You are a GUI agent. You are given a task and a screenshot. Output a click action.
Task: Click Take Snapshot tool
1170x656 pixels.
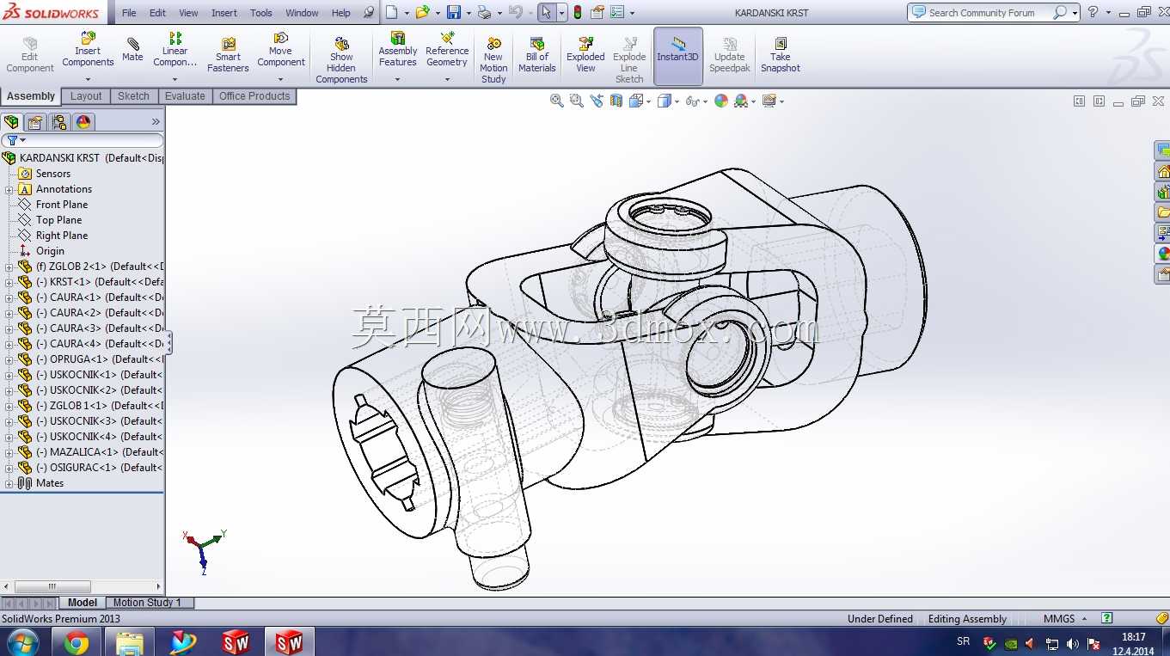click(780, 55)
